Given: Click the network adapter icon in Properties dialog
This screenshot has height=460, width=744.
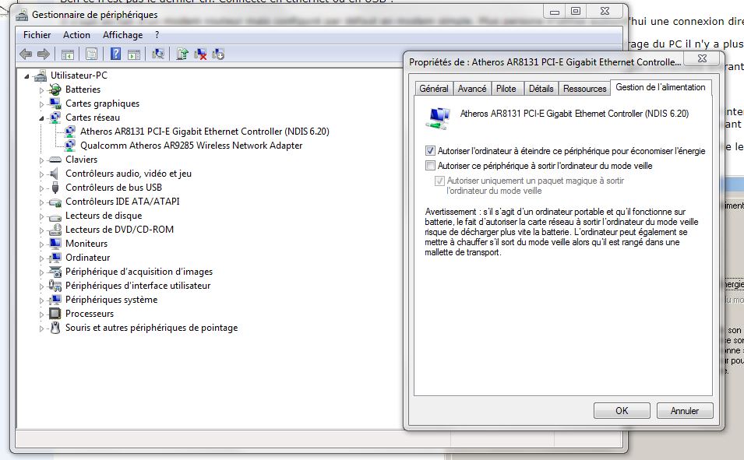Looking at the screenshot, I should coord(438,118).
